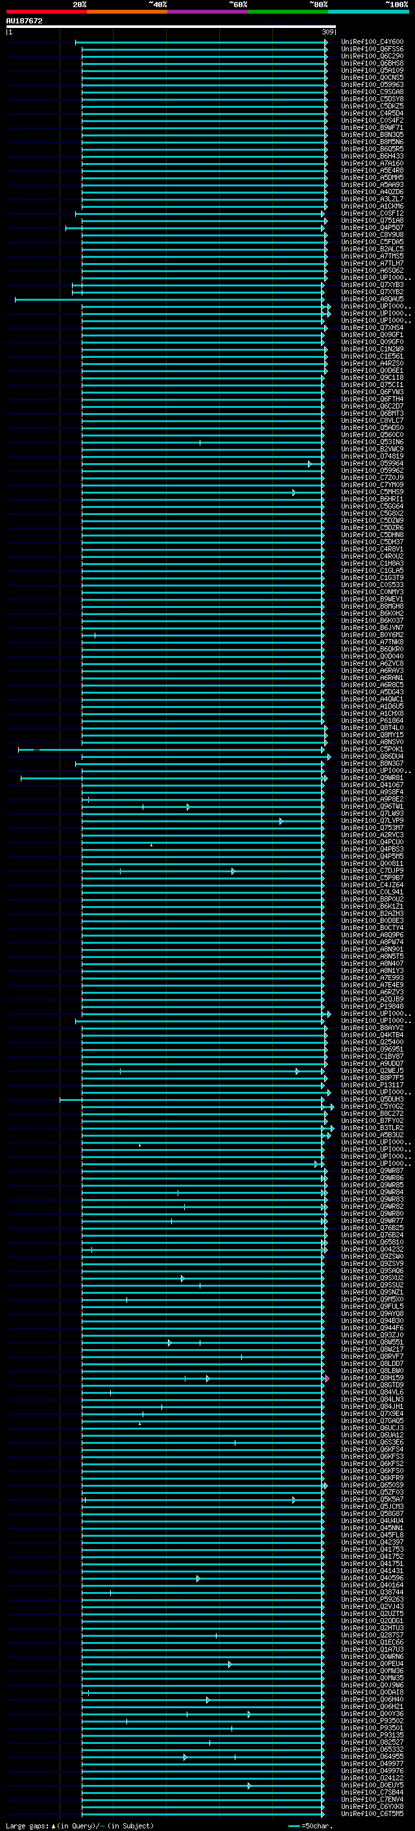Open hit UniRef100_O59963
Image resolution: width=415 pixels, height=1831 pixels.
(x=372, y=84)
